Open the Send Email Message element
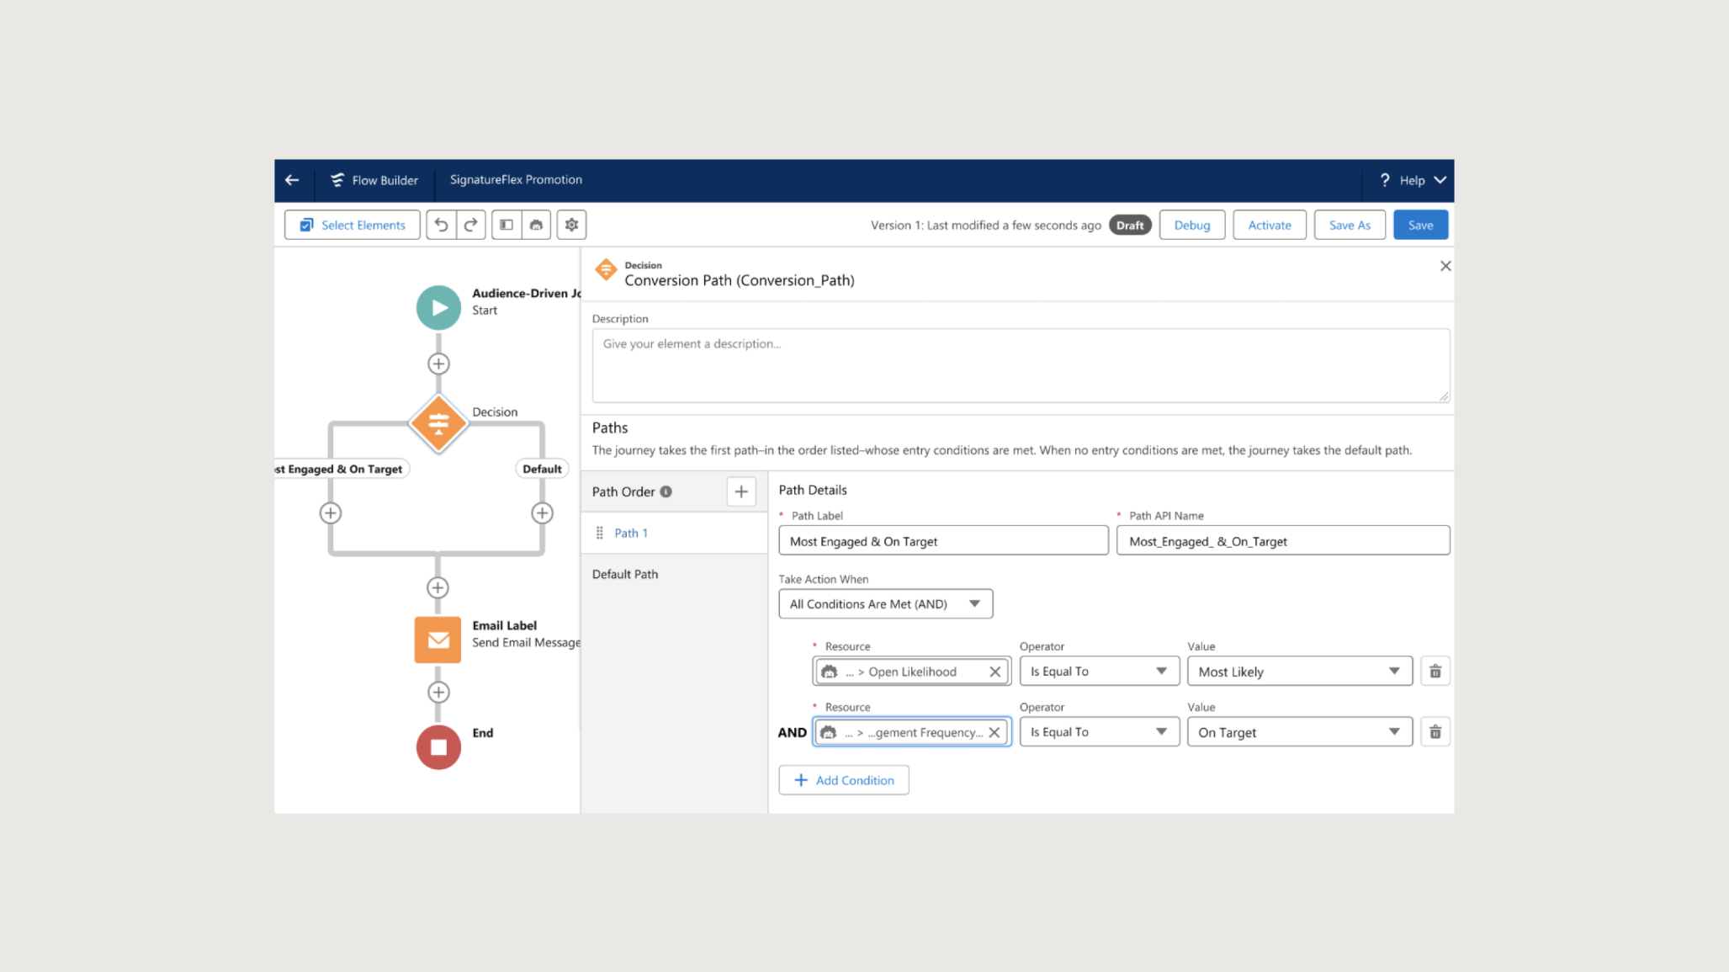The width and height of the screenshot is (1729, 972). (x=438, y=640)
